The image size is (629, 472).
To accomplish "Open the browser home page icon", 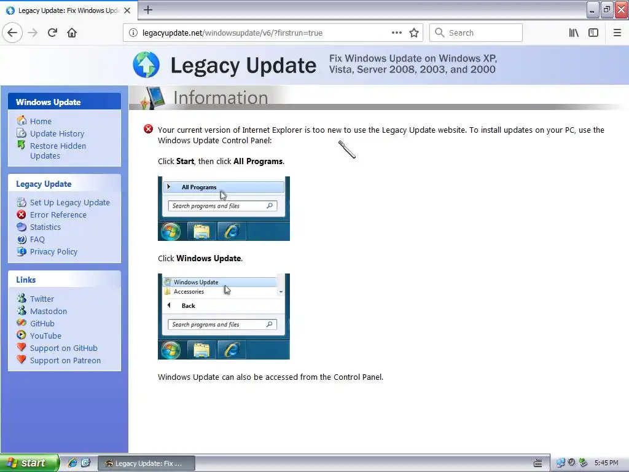I will tap(72, 33).
